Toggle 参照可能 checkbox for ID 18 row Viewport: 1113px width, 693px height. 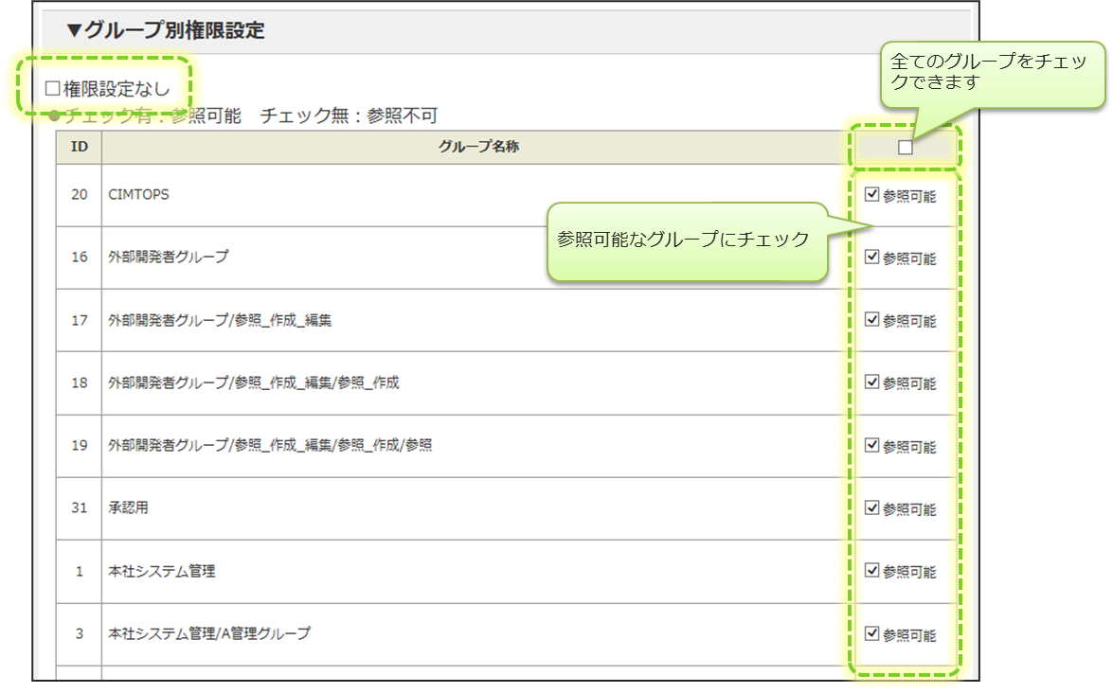coord(872,382)
